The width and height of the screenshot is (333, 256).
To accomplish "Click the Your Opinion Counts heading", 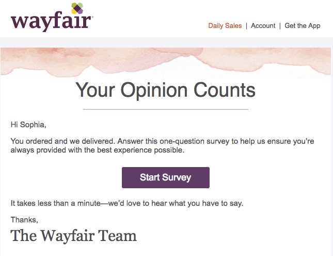I will [166, 91].
